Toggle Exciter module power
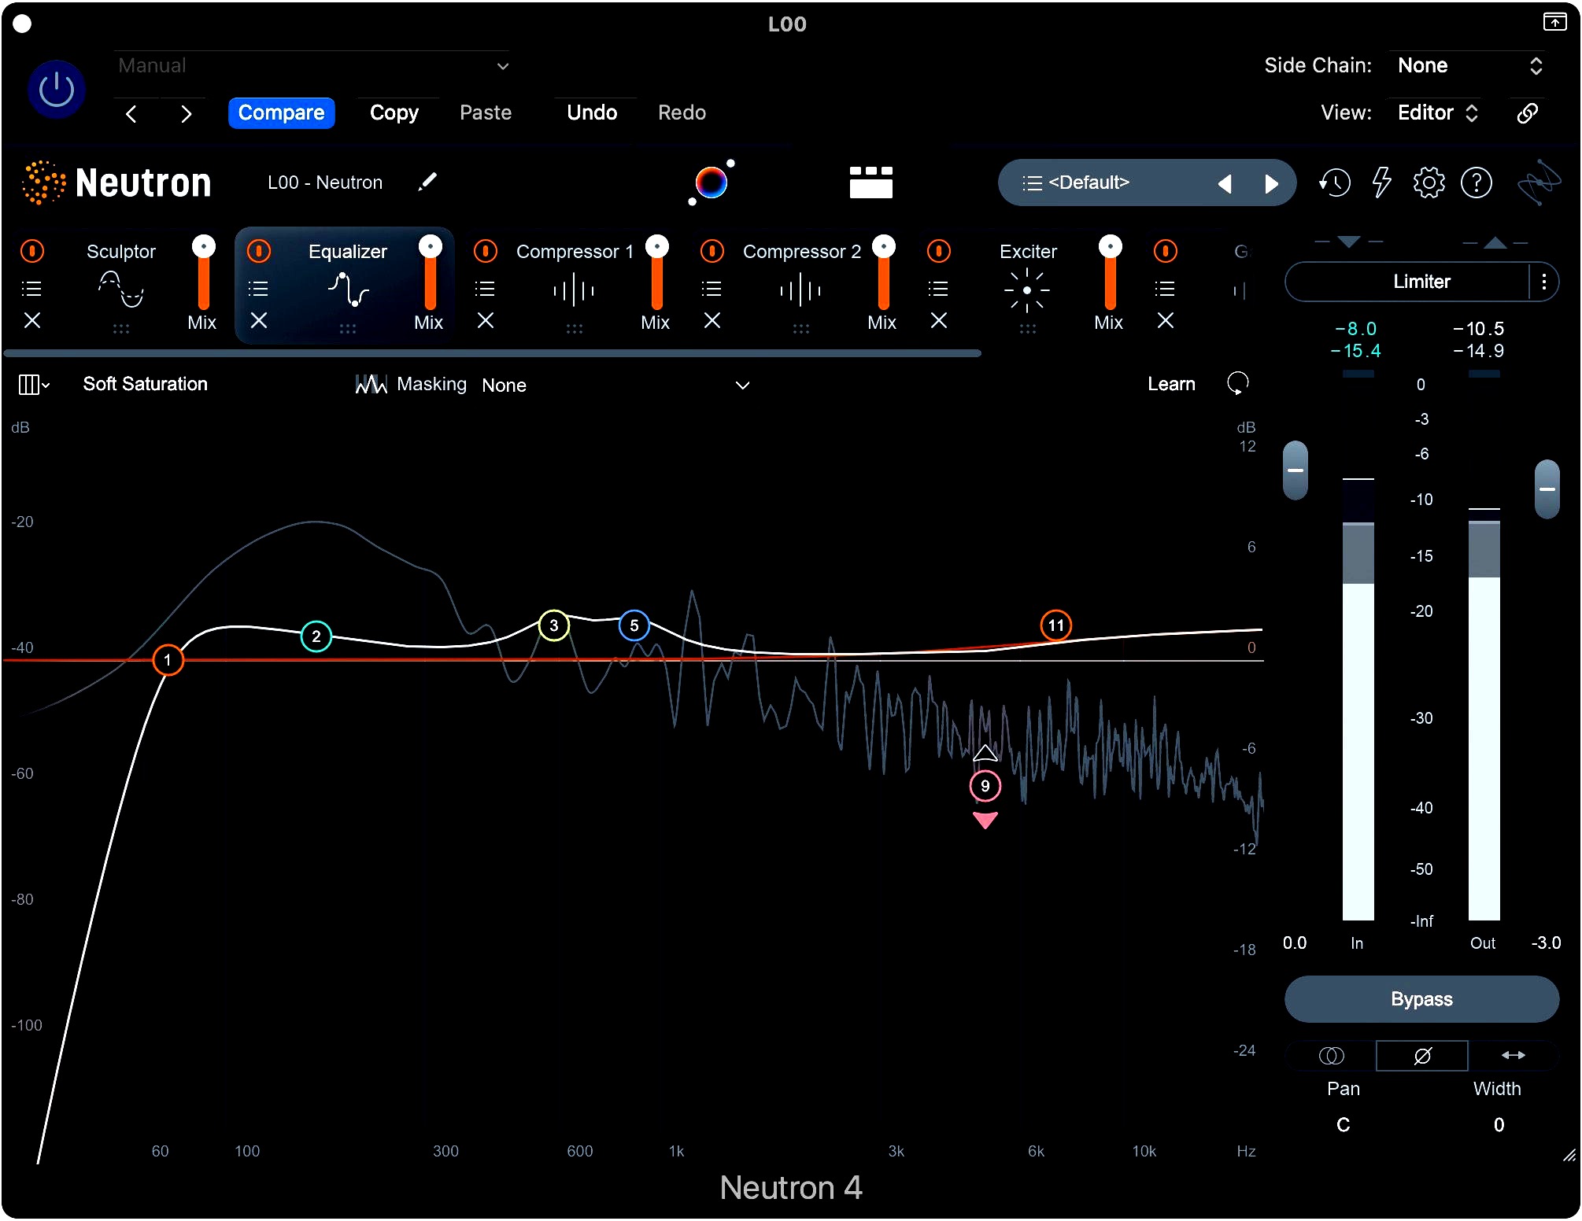The image size is (1582, 1221). (x=939, y=251)
